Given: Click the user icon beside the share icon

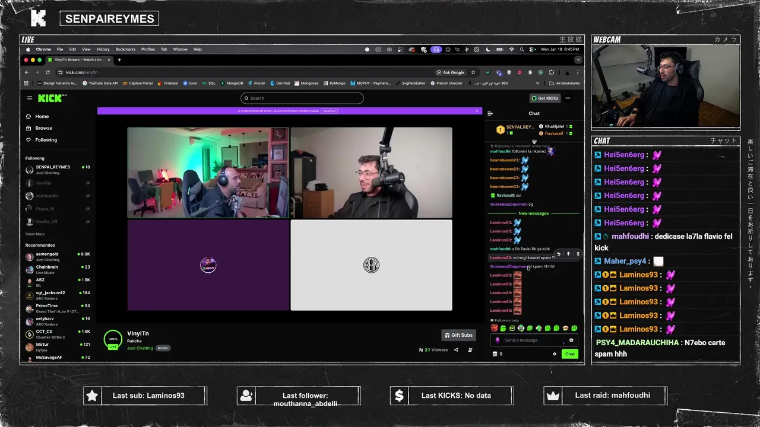Looking at the screenshot, I should click(x=470, y=350).
